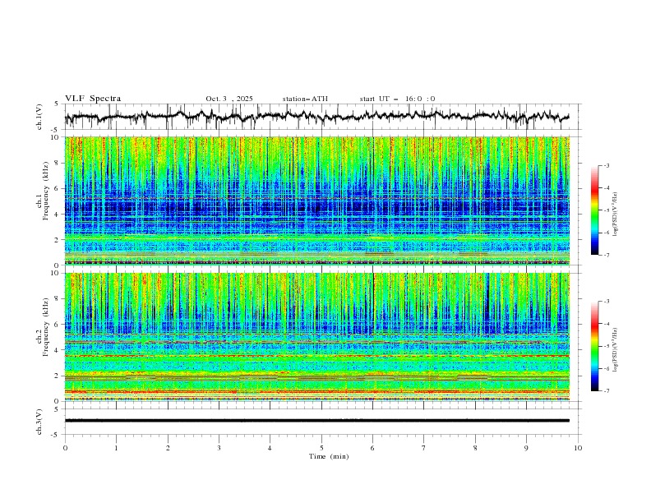Click the 'ch.1(V)' waveform axis label
The image size is (651, 503).
tap(39, 117)
